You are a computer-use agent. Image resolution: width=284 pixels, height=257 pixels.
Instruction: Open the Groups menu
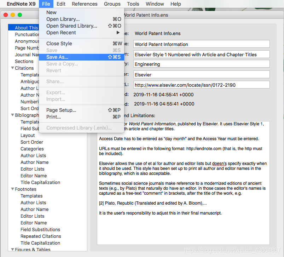(x=112, y=4)
